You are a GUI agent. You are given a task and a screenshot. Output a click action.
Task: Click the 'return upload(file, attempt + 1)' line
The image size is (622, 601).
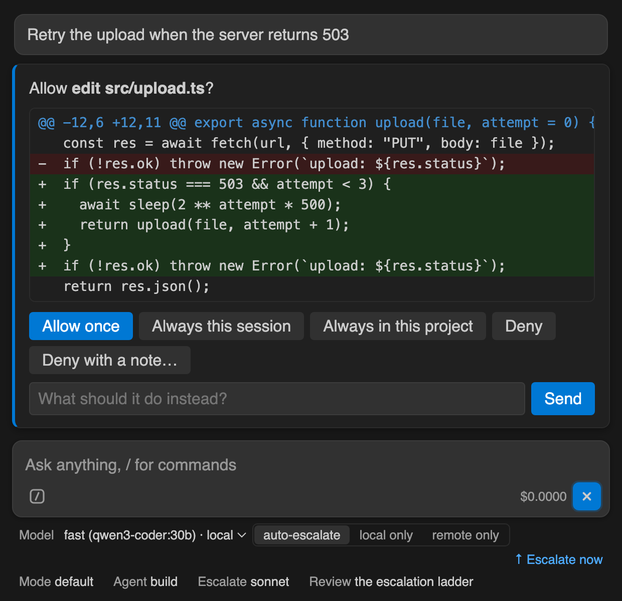click(x=312, y=225)
